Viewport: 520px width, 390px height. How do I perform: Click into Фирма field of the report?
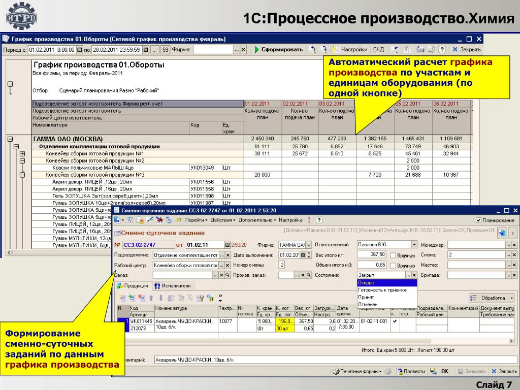pyautogui.click(x=213, y=50)
